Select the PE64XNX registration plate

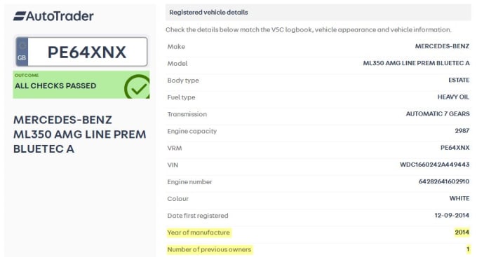click(x=81, y=52)
